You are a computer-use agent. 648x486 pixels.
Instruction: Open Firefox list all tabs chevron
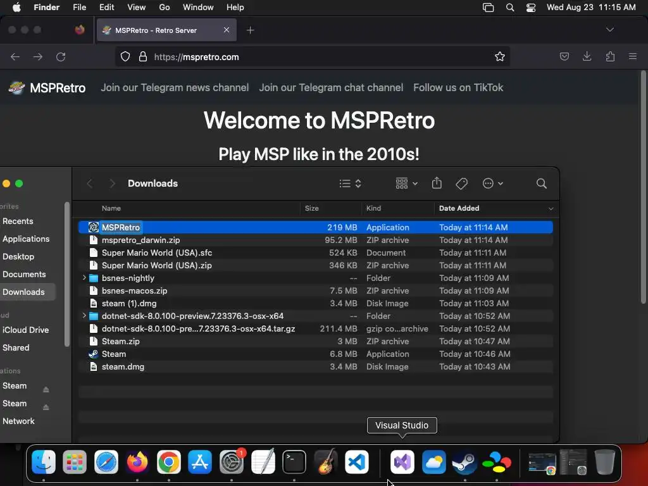(x=610, y=30)
